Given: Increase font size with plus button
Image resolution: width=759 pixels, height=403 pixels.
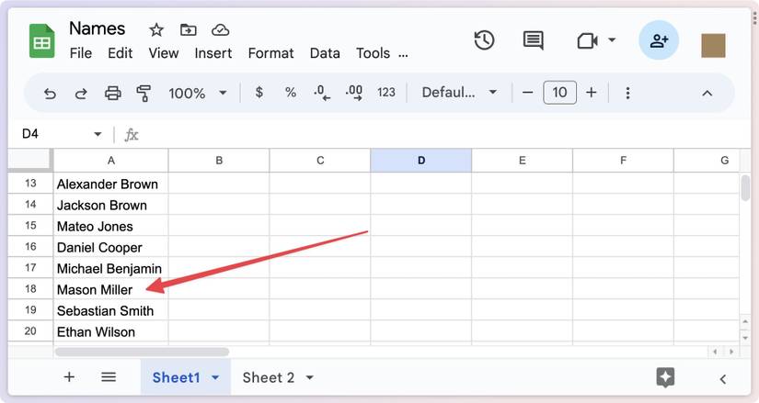Looking at the screenshot, I should (592, 93).
